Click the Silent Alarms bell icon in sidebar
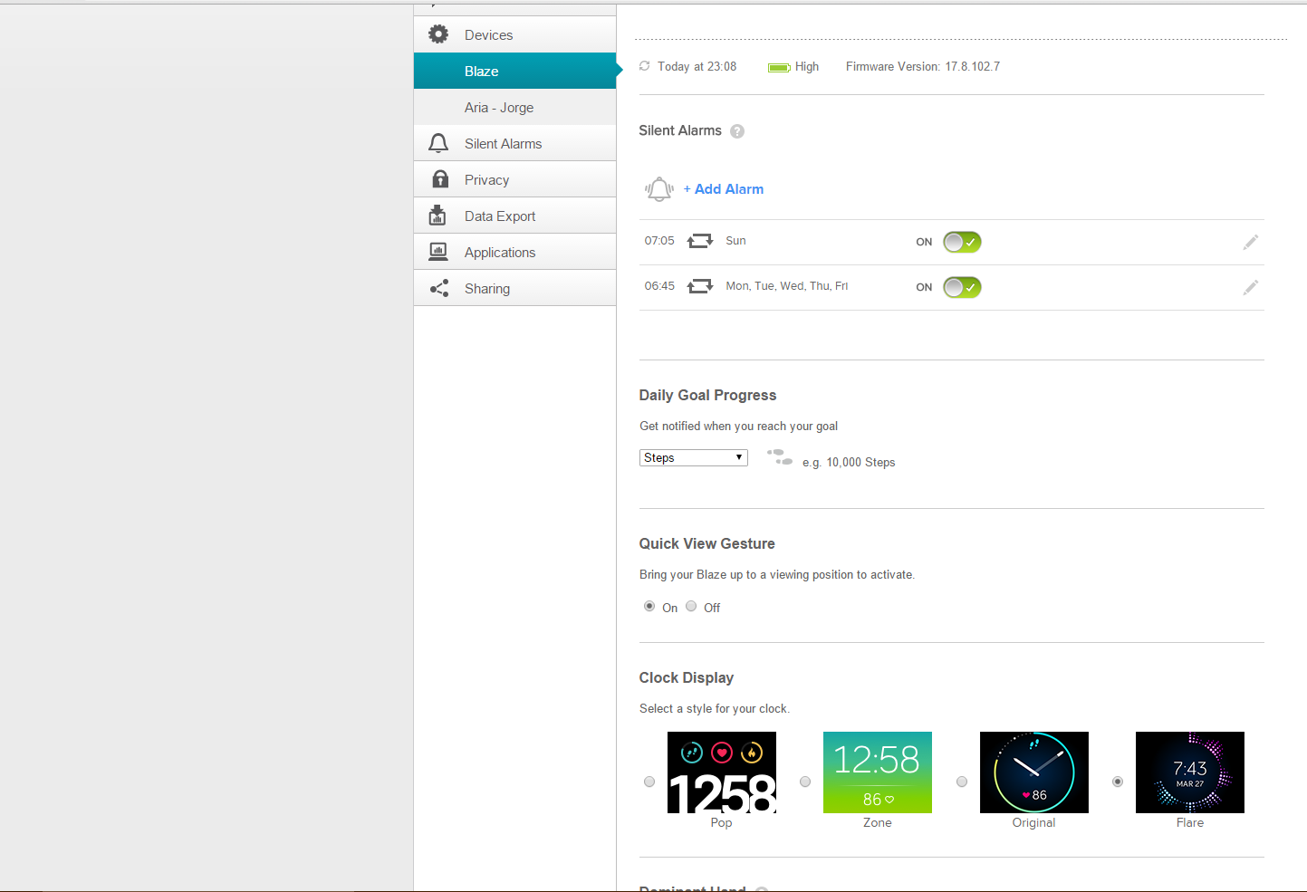This screenshot has height=892, width=1307. [x=438, y=143]
